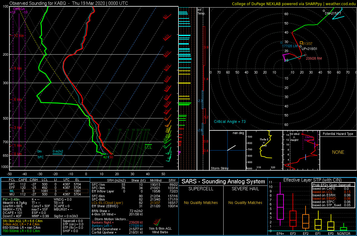Click the LowRH = 66% value

tap(12, 206)
